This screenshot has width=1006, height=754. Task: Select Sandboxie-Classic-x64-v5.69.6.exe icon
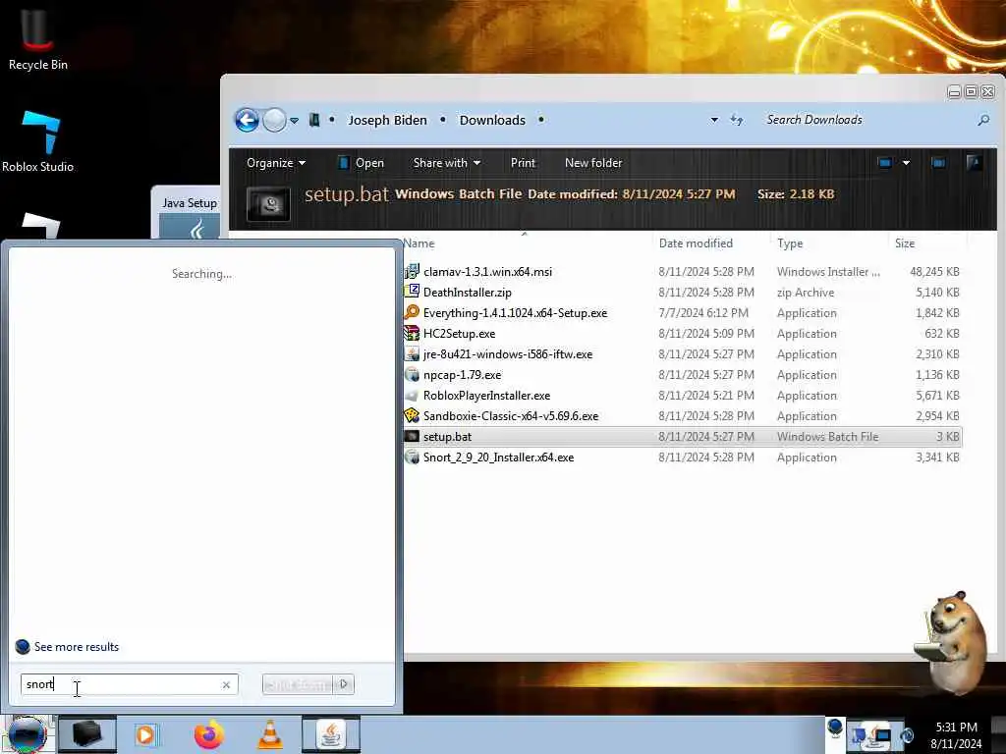[x=412, y=416]
